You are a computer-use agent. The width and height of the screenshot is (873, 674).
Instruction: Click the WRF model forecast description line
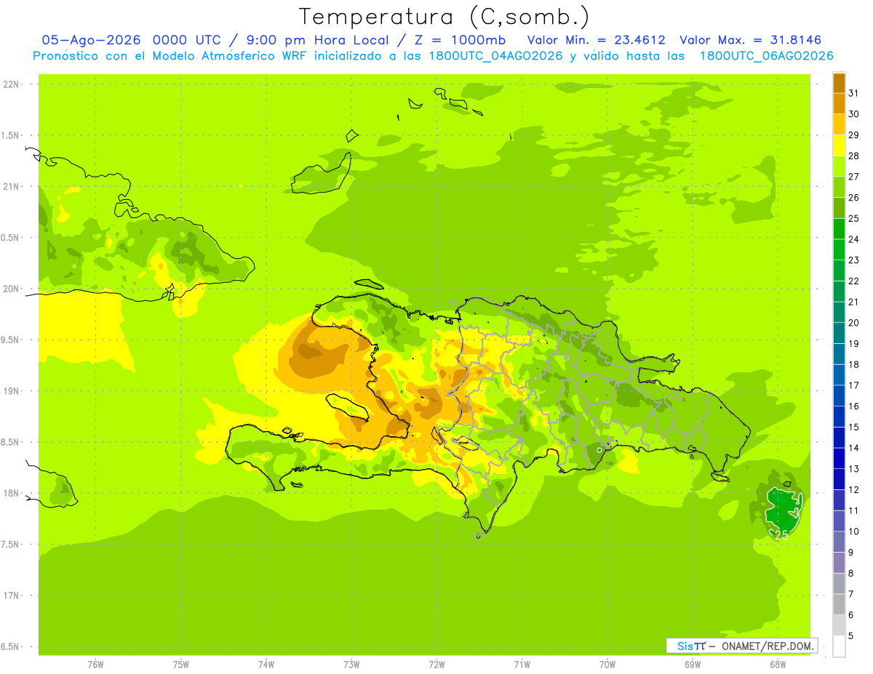(433, 56)
